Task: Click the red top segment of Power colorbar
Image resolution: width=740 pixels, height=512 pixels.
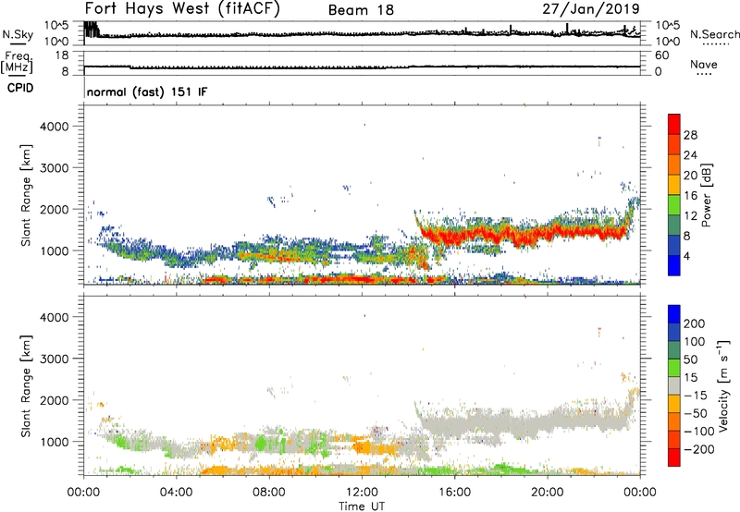Action: 674,124
